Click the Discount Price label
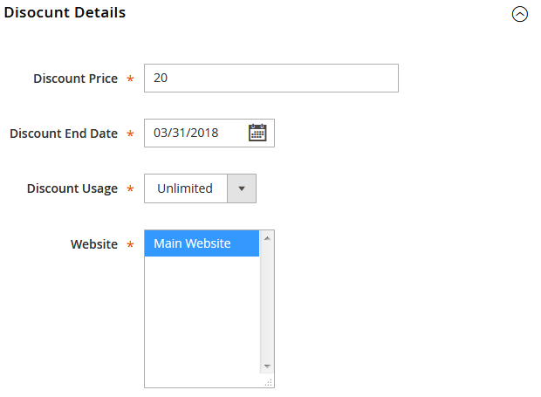Screen dimensions: 541x397 75,79
